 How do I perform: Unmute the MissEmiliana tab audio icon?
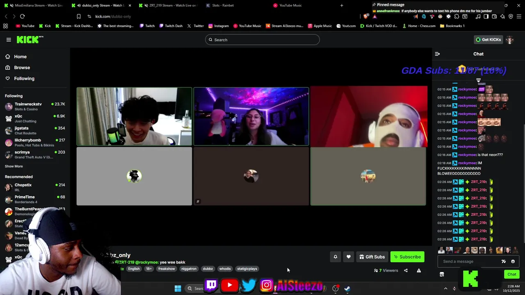(x=12, y=5)
